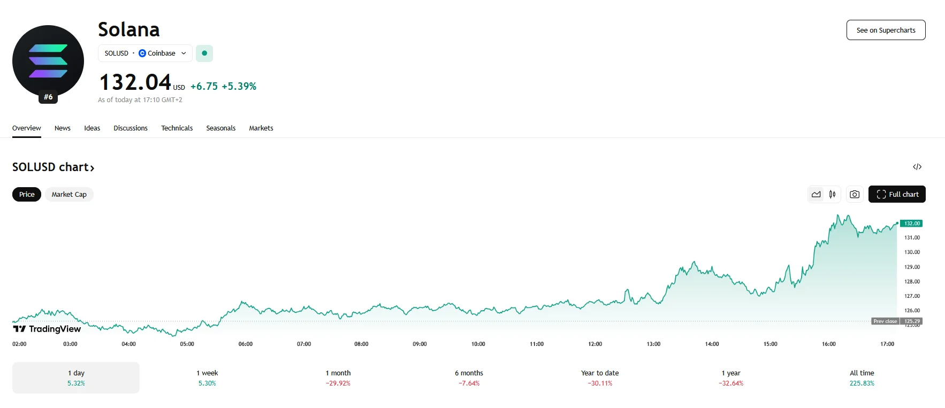Switch chart to Market Cap
945x408 pixels.
(69, 194)
